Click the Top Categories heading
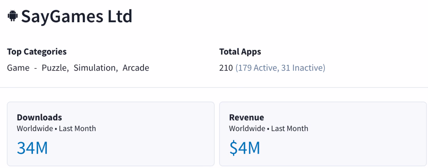The image size is (428, 168). point(37,52)
